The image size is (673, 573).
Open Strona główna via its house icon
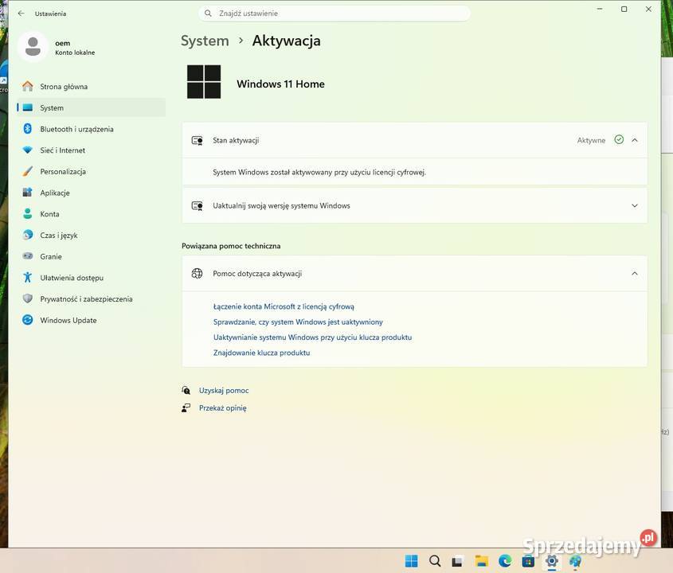point(27,86)
